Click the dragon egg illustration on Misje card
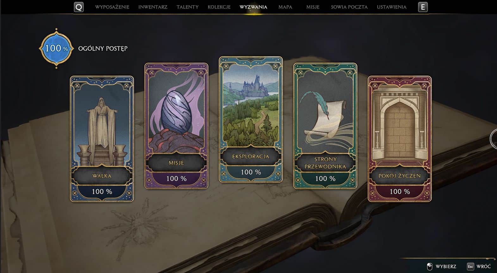497x273 pixels. (x=176, y=112)
